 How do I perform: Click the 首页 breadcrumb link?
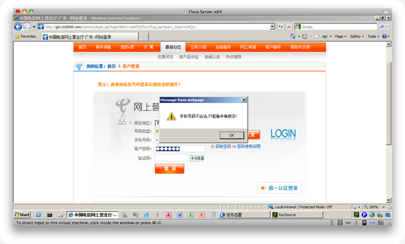111,66
